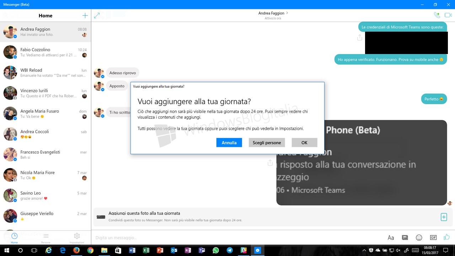Screen dimensions: 455x256
Task: Click Scegli persone button
Action: tap(267, 143)
